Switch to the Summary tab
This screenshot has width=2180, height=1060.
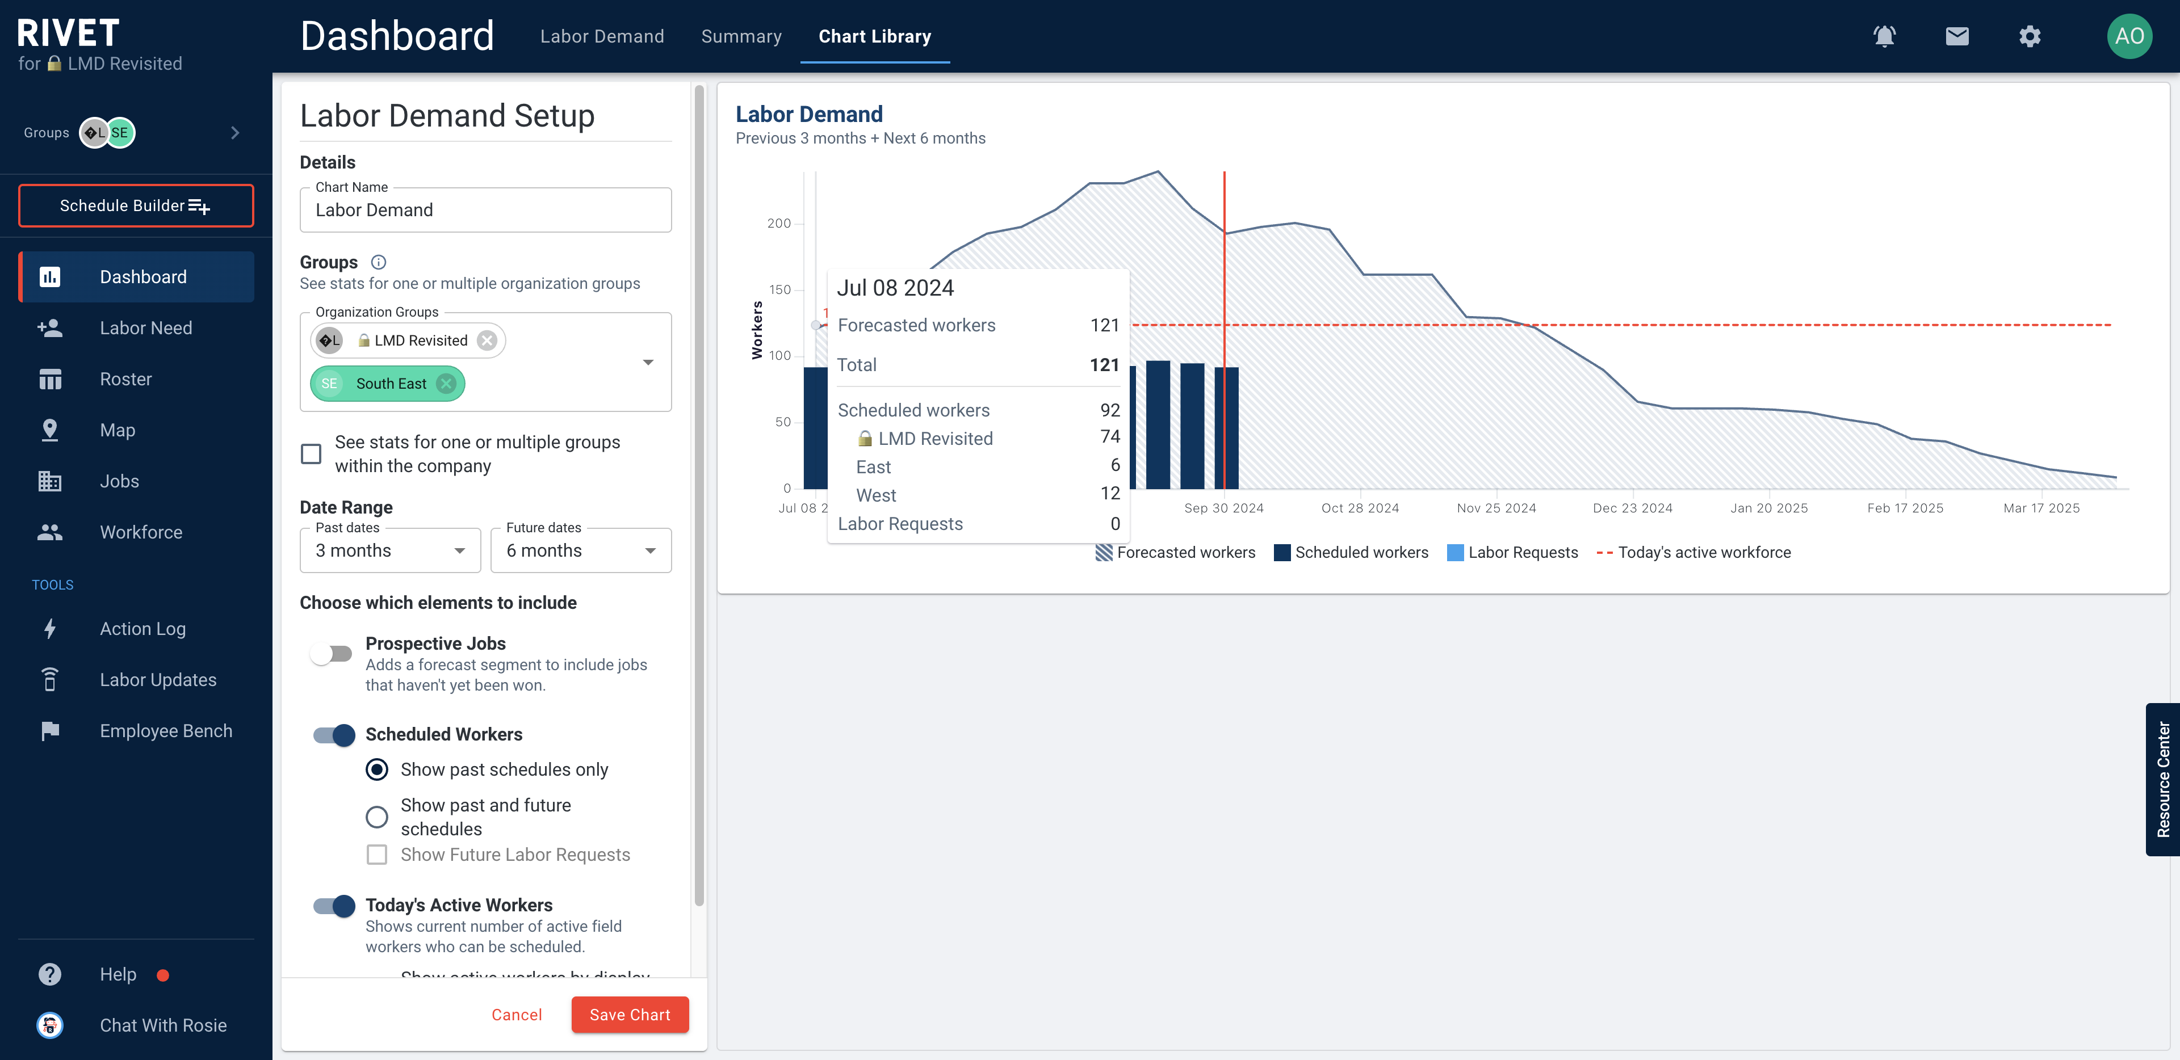click(741, 36)
